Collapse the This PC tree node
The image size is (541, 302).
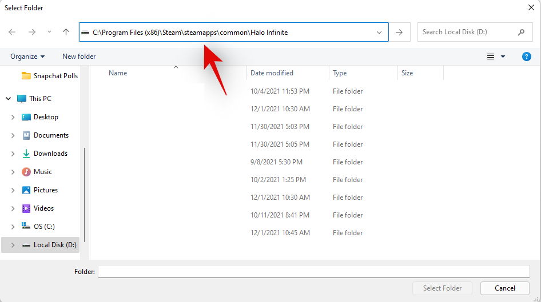pos(9,99)
